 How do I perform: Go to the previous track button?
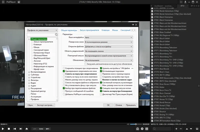coord(15,129)
